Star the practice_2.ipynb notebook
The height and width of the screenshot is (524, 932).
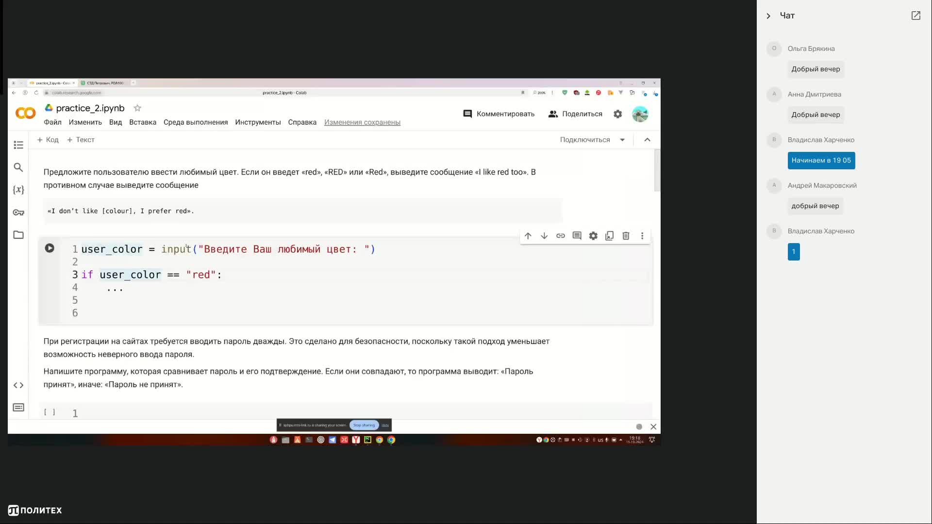pyautogui.click(x=137, y=108)
